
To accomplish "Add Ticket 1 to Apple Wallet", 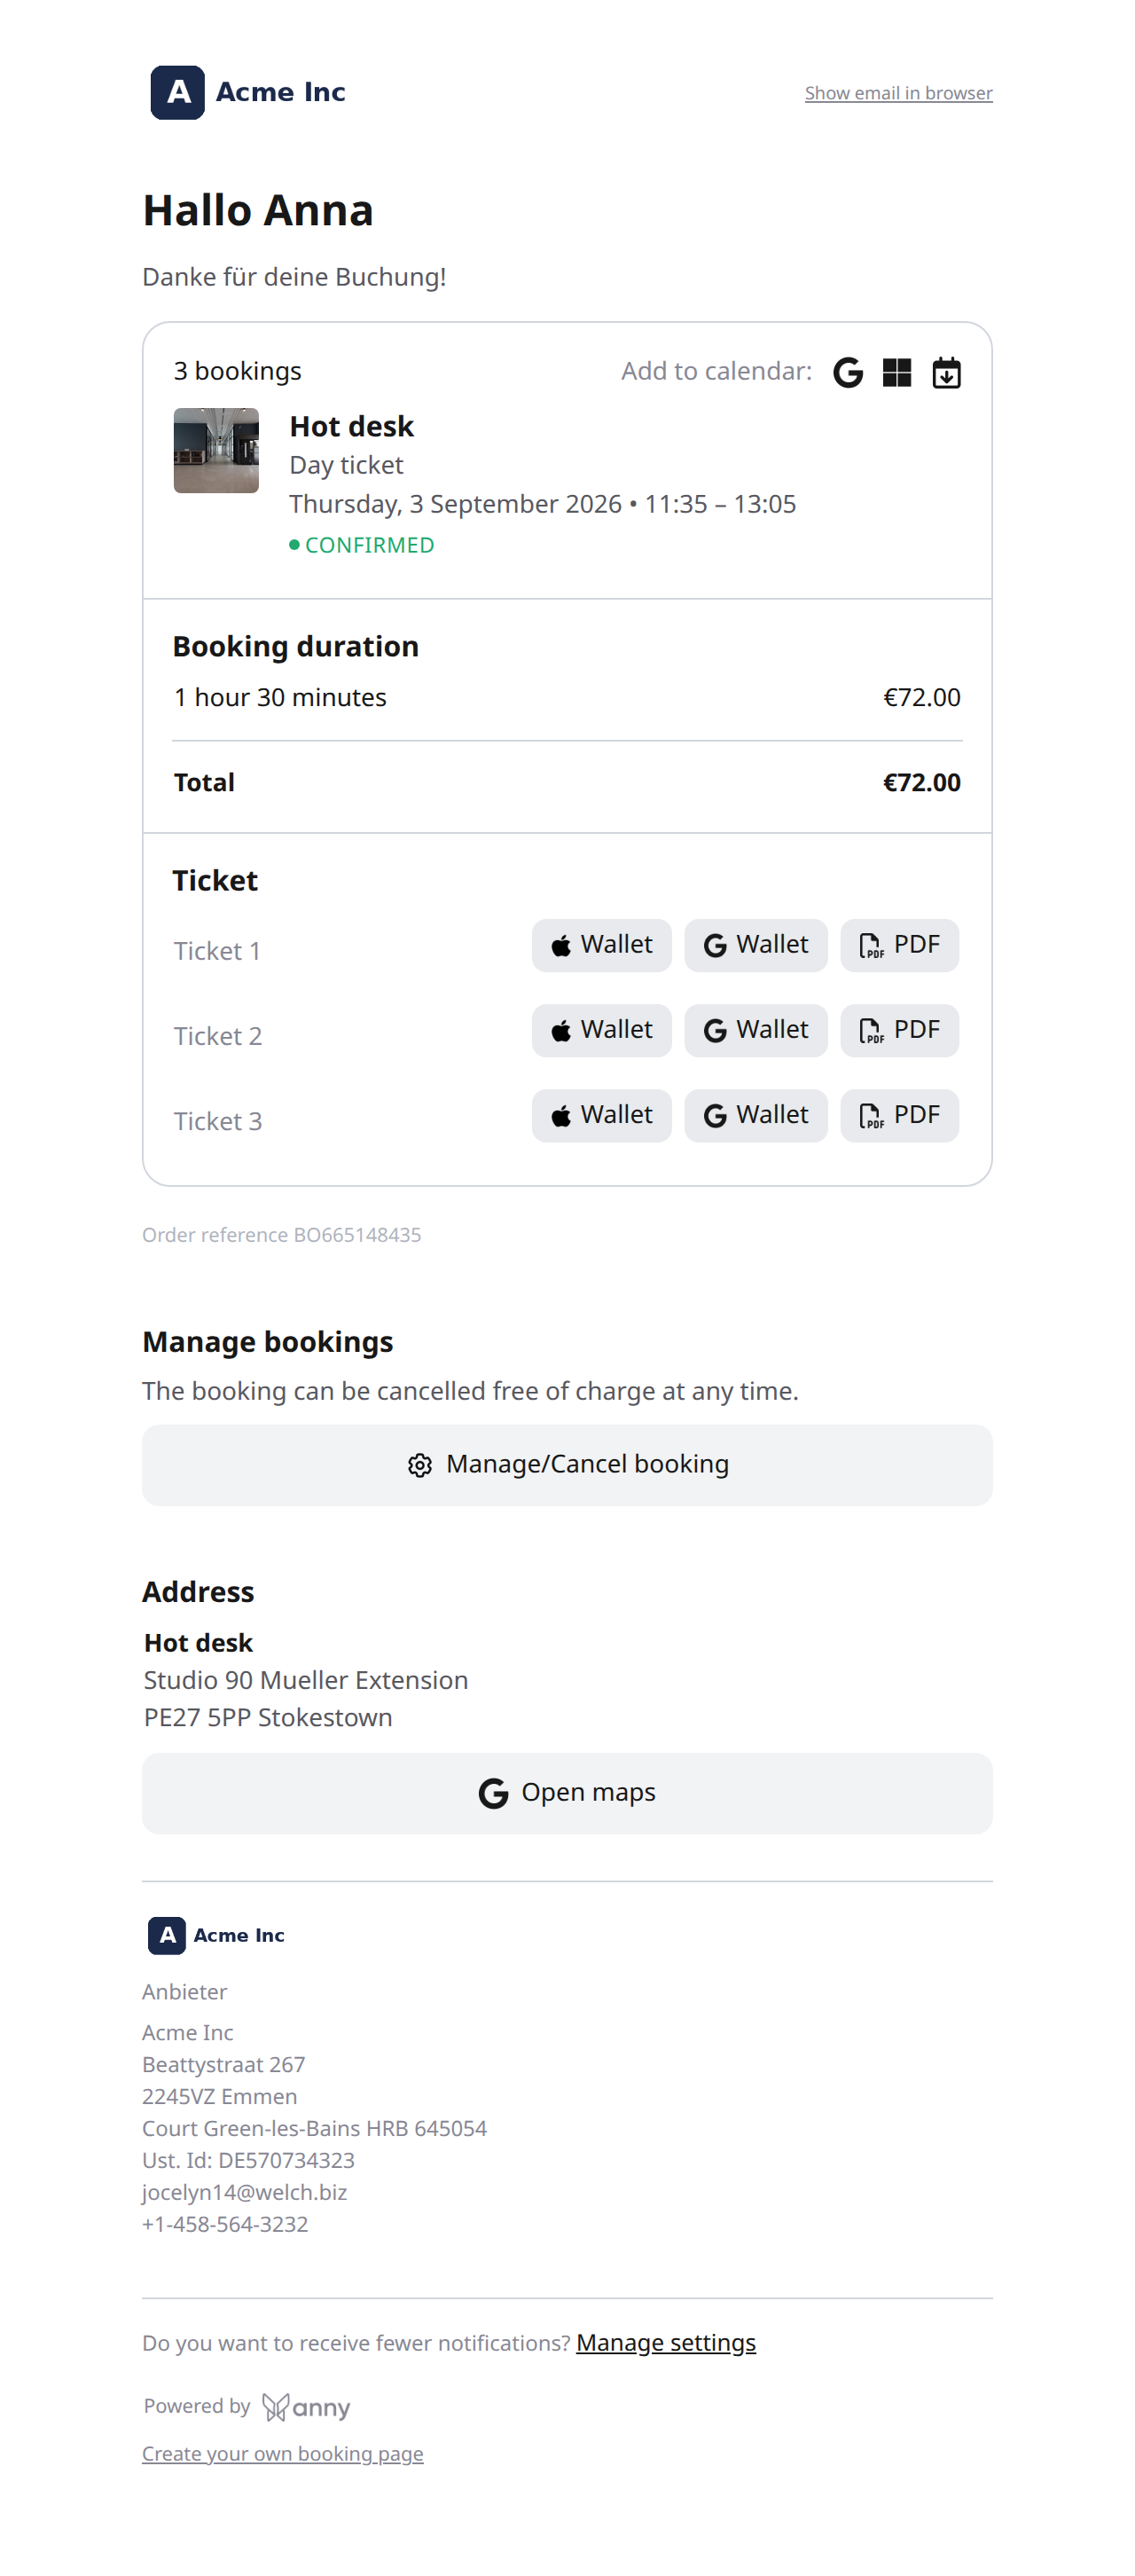I will pyautogui.click(x=601, y=945).
